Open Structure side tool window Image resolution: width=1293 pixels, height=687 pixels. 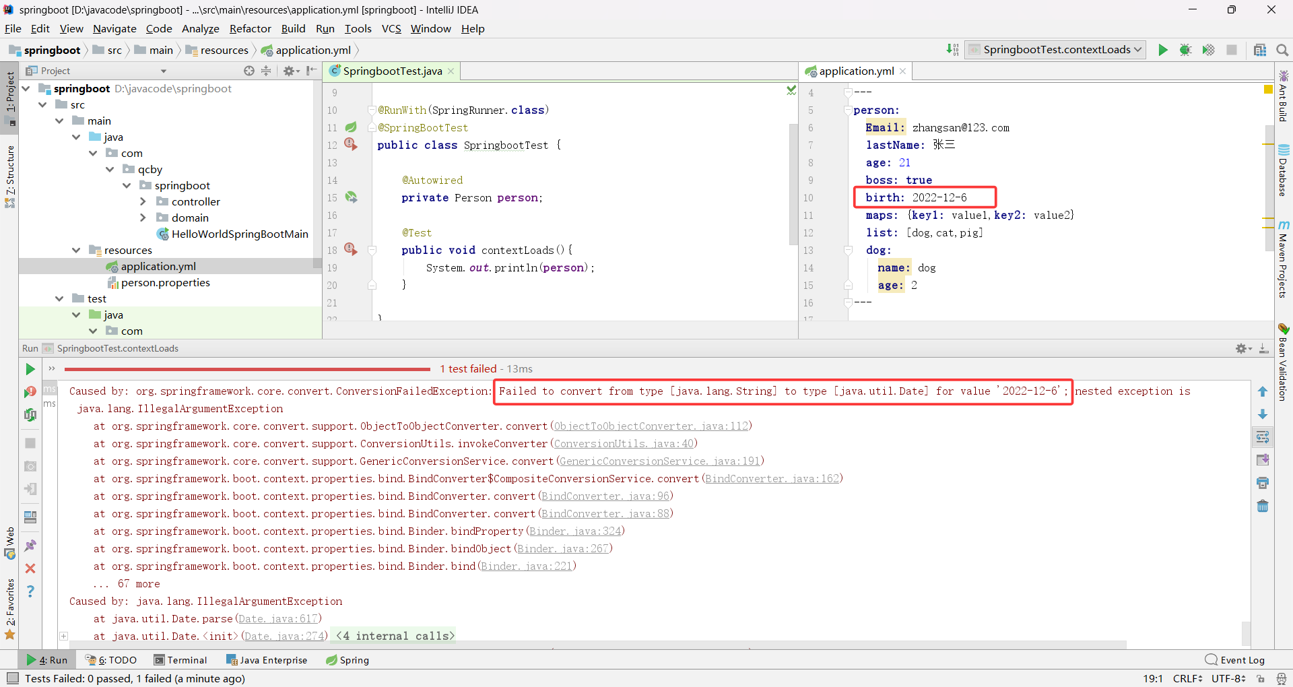point(10,176)
